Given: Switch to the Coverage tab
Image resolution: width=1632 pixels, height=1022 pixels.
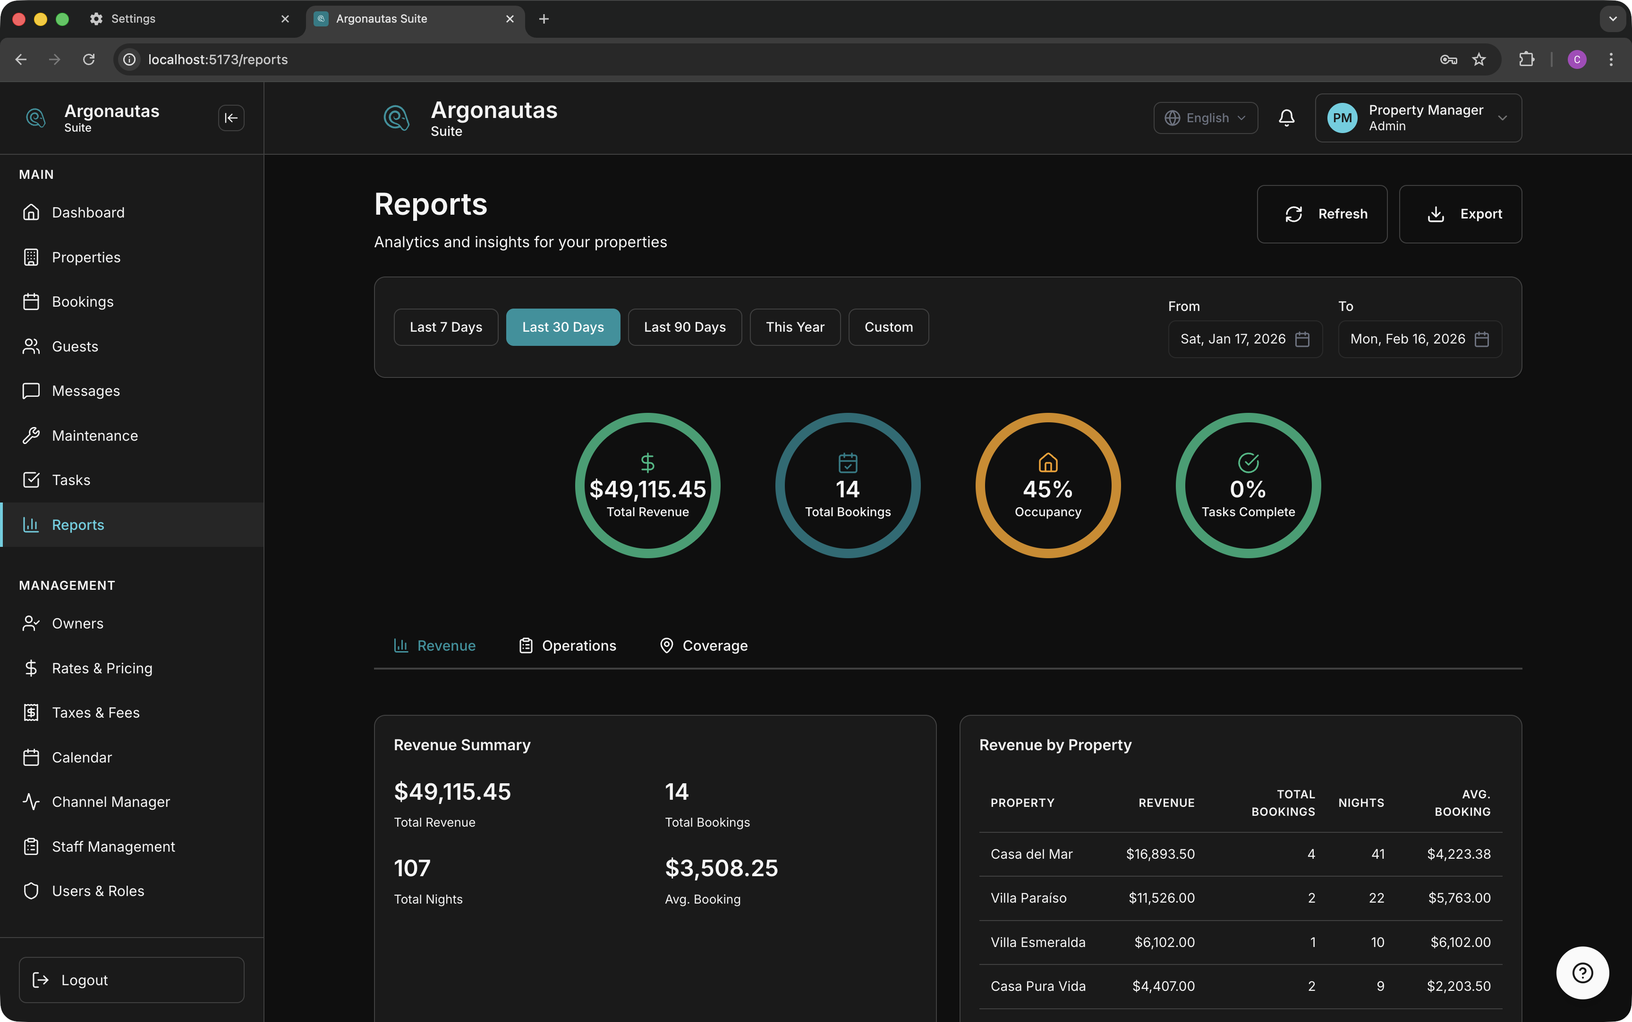Looking at the screenshot, I should pyautogui.click(x=704, y=645).
